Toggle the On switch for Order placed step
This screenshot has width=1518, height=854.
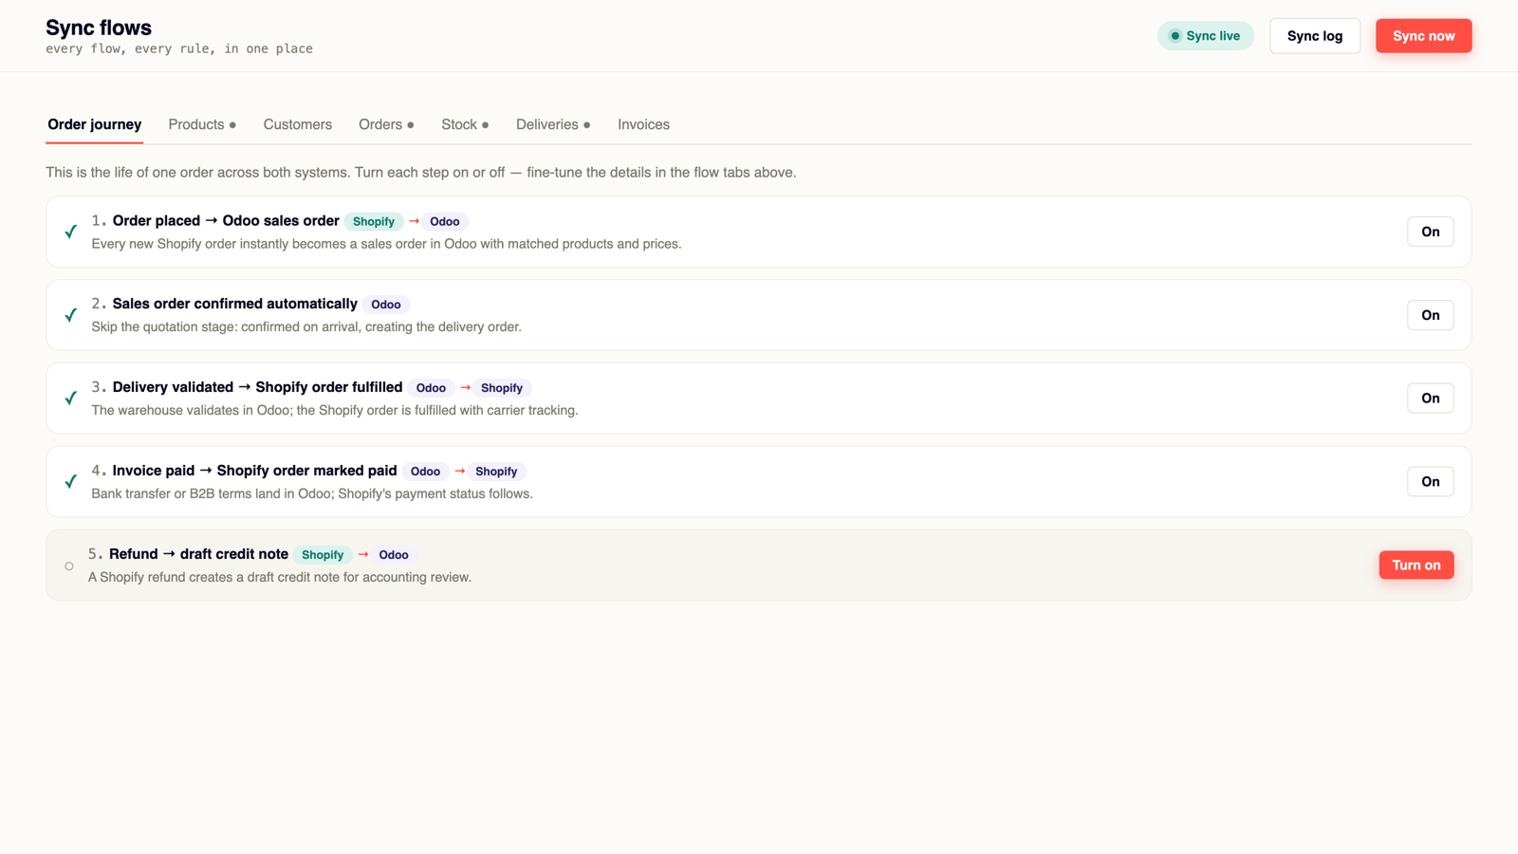coord(1431,232)
